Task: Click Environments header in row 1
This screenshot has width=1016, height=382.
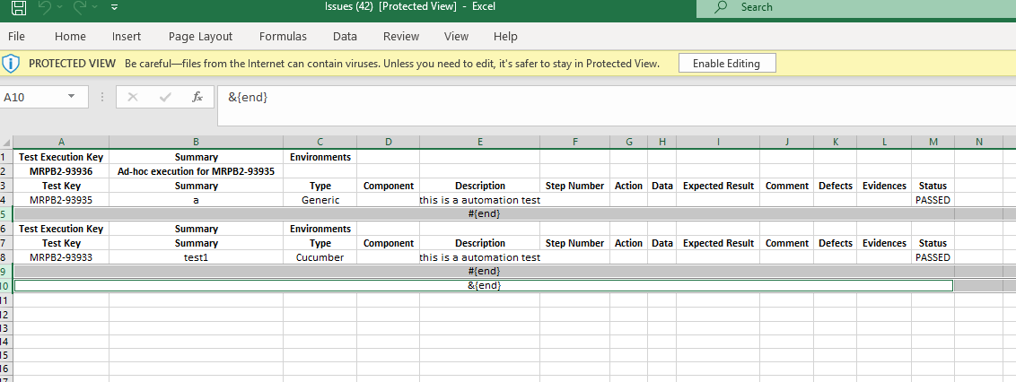Action: (320, 157)
